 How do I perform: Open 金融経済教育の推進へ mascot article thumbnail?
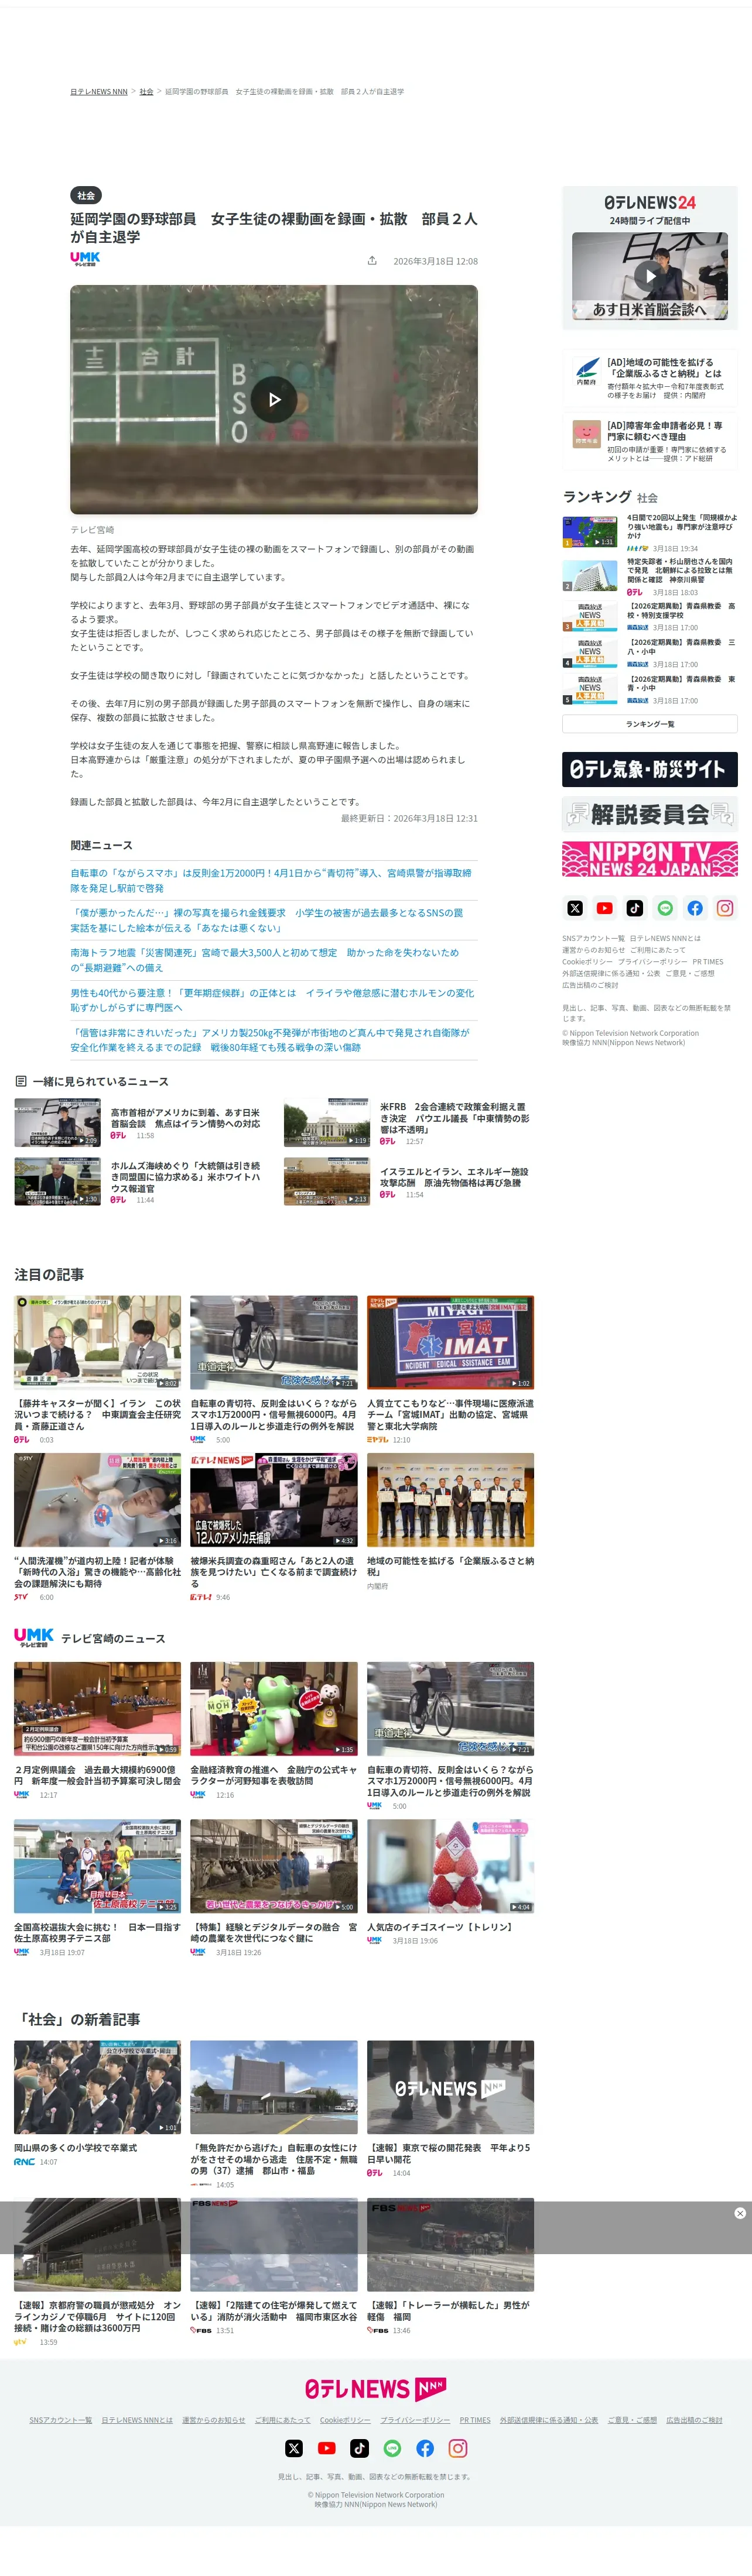tap(274, 1708)
